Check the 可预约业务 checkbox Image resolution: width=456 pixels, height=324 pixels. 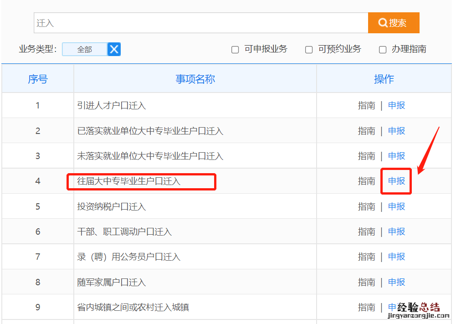[x=309, y=50]
